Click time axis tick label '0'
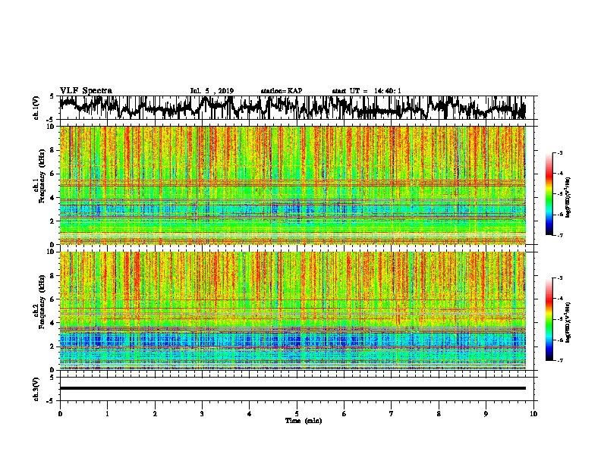 [60, 414]
